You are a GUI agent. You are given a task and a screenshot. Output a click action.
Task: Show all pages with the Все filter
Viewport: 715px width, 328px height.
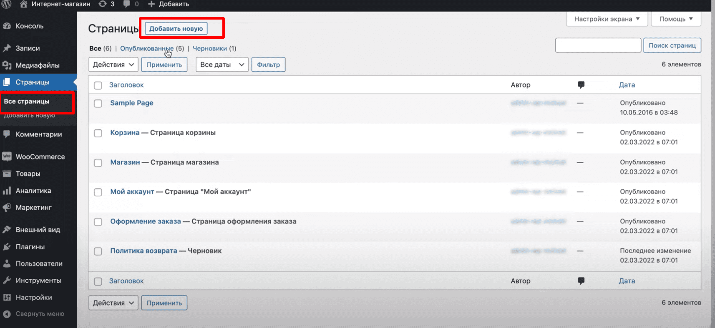pos(95,48)
